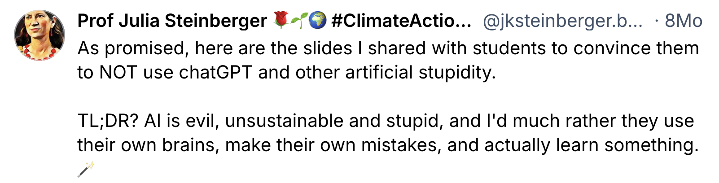Click the globe emoji beside the name
This screenshot has width=719, height=183.
click(x=318, y=21)
